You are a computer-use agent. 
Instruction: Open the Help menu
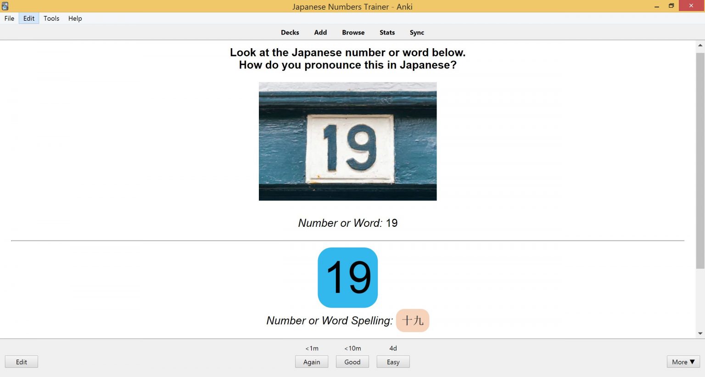tap(75, 18)
